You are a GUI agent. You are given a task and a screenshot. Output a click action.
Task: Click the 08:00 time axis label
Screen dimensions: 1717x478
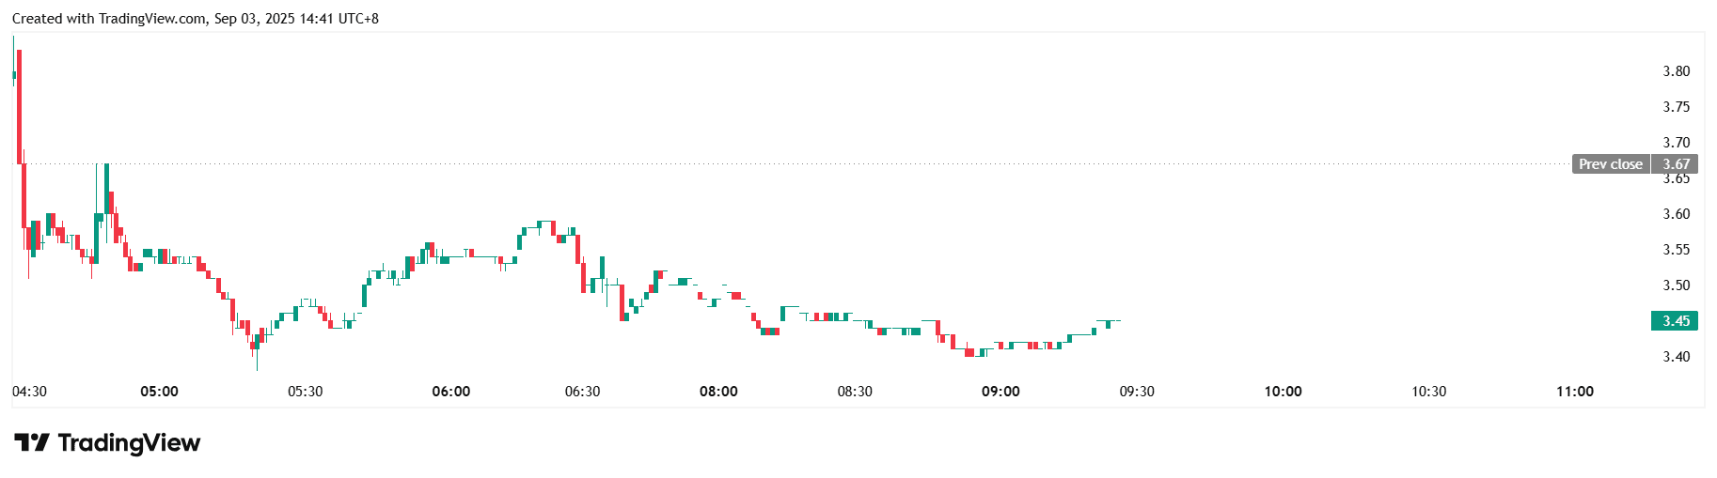coord(718,392)
